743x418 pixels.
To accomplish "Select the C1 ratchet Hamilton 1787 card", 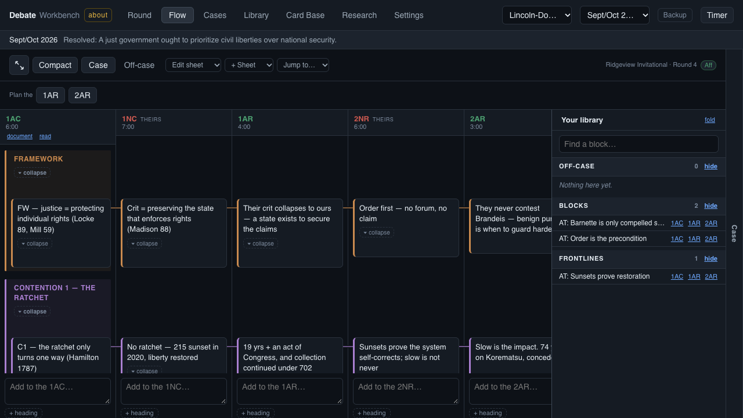I will (x=61, y=356).
